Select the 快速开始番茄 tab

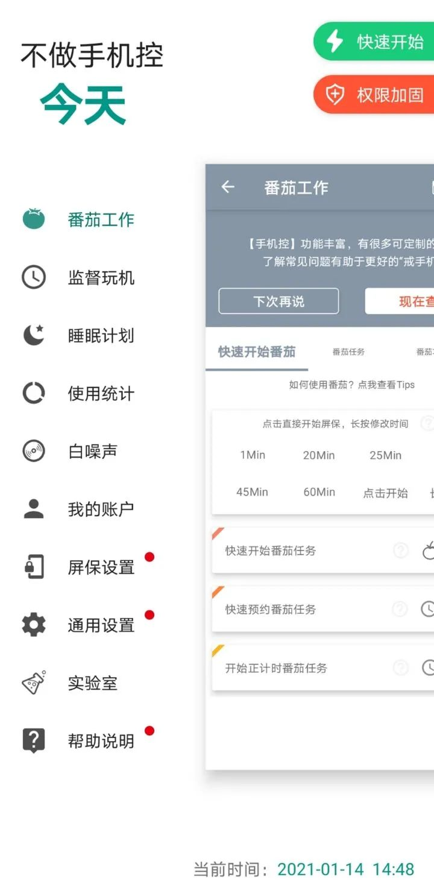257,352
